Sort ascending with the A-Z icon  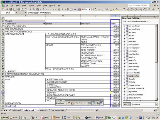click(x=68, y=9)
